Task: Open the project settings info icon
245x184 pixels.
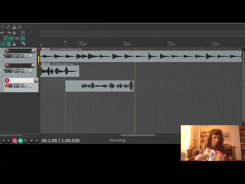Action: click(x=20, y=27)
